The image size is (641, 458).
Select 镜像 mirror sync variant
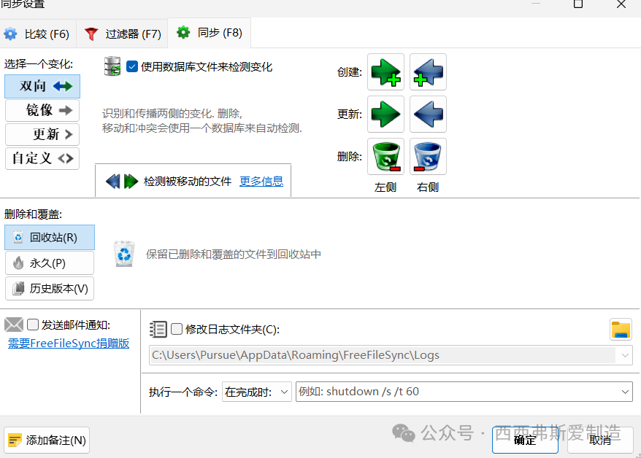42,110
